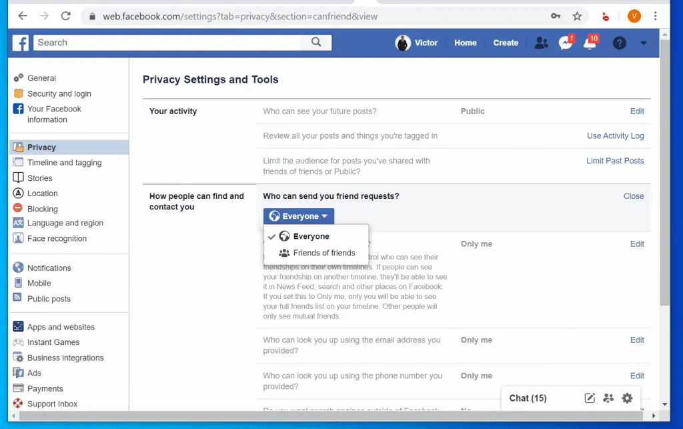Click the vertical scrollbar thumb

click(x=664, y=173)
